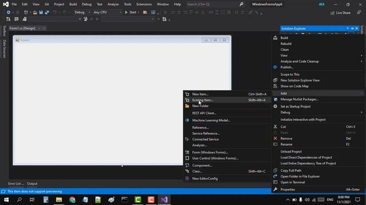Open the Extensions menu
Viewport: 366px width, 205px height.
144,4
